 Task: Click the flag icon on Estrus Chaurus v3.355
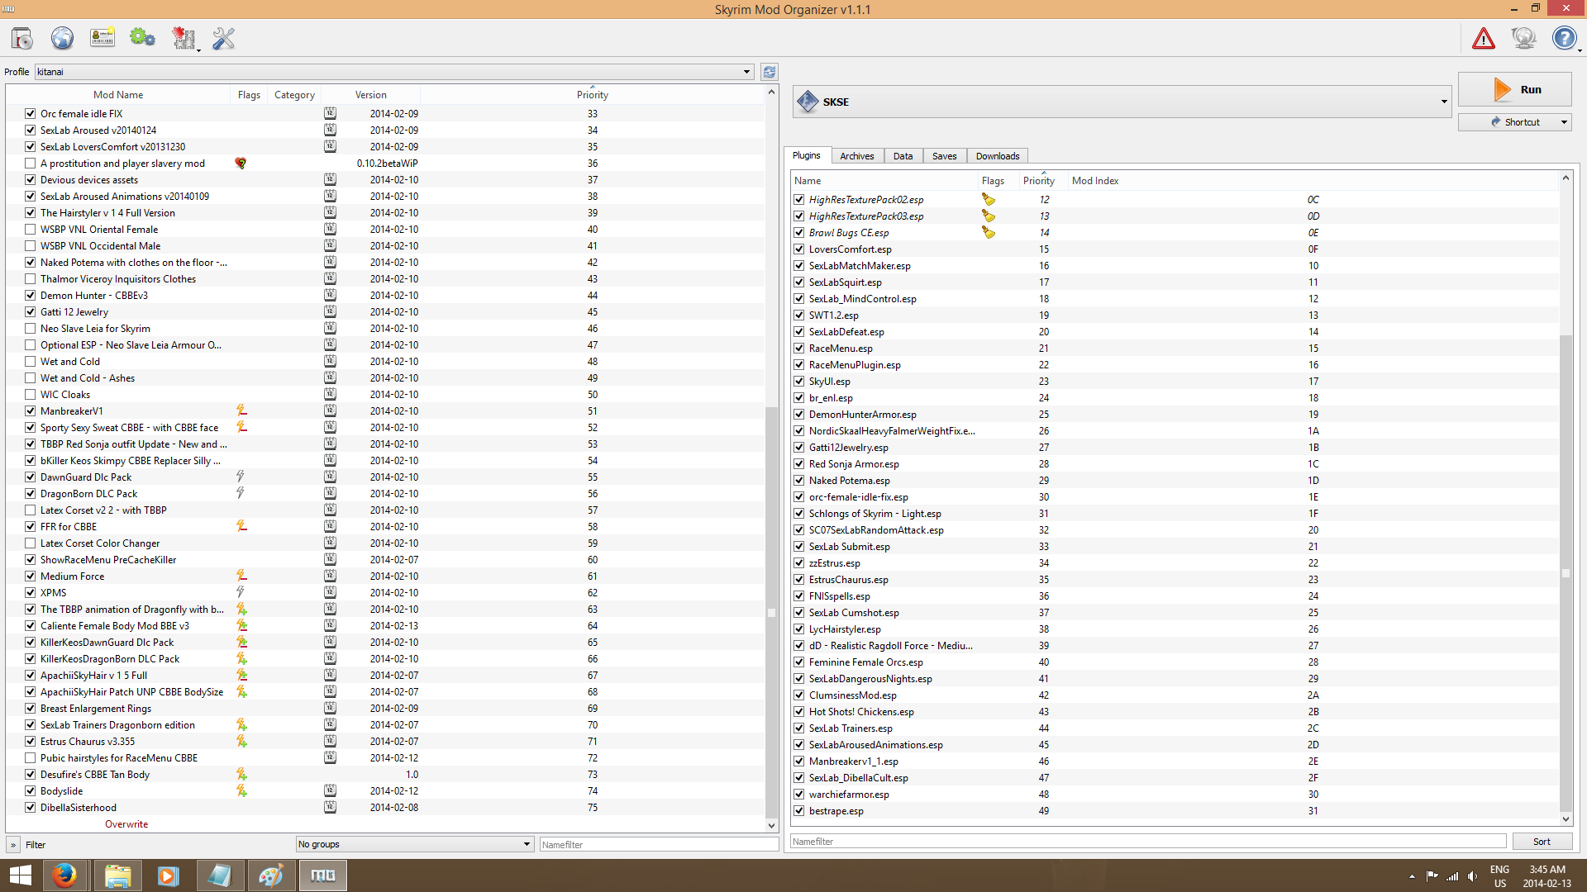point(241,741)
